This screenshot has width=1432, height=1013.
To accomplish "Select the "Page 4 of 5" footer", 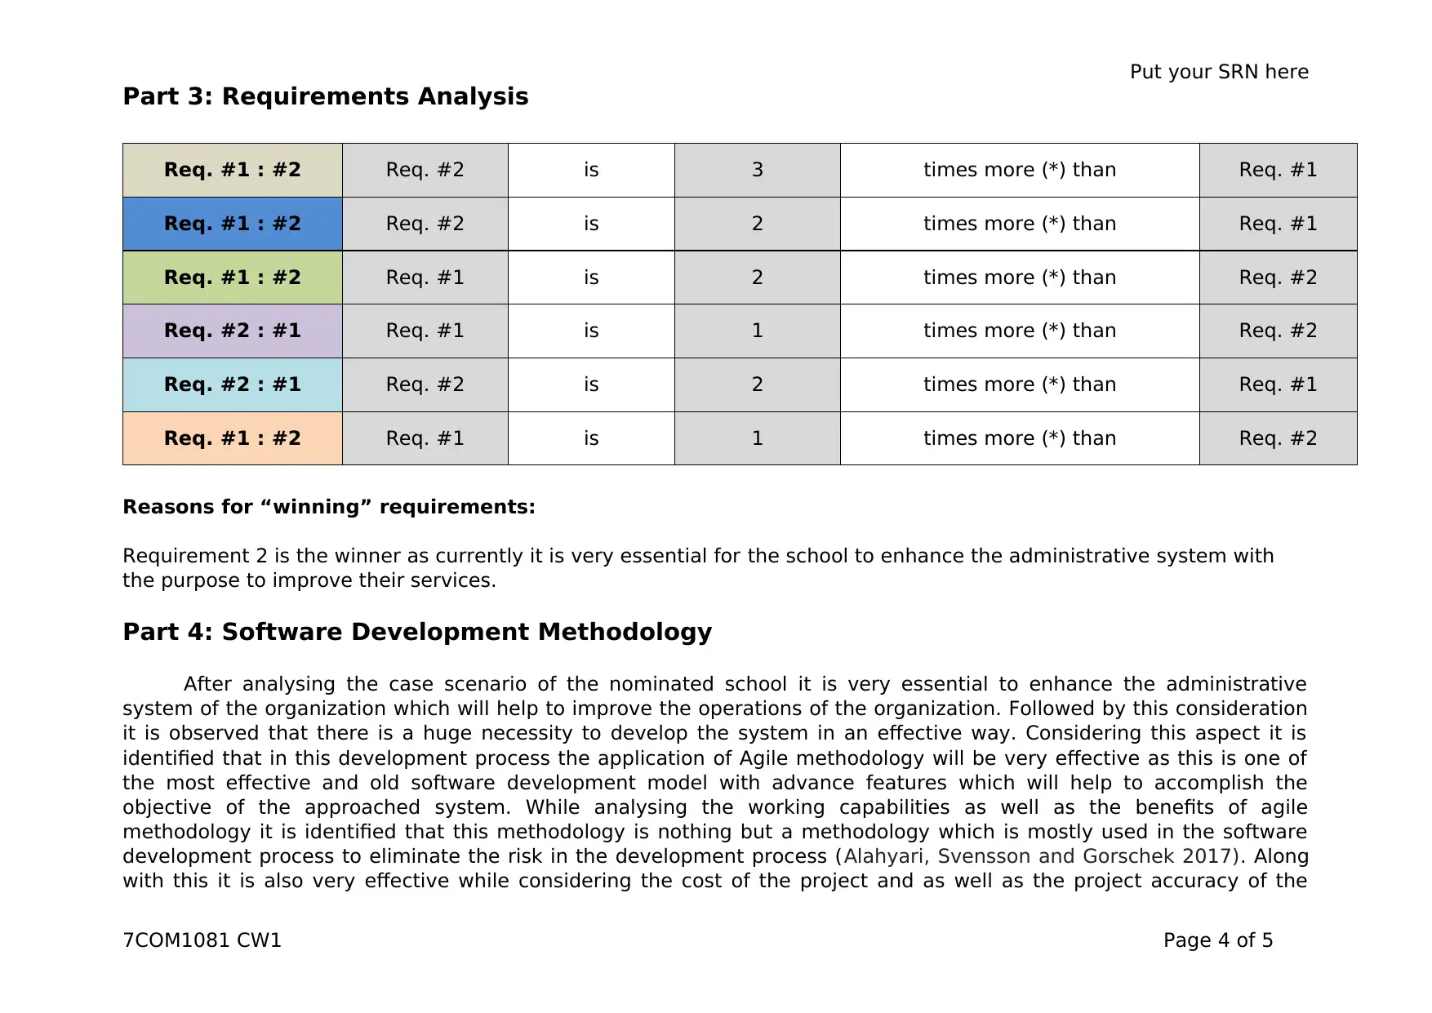I will pos(1218,940).
